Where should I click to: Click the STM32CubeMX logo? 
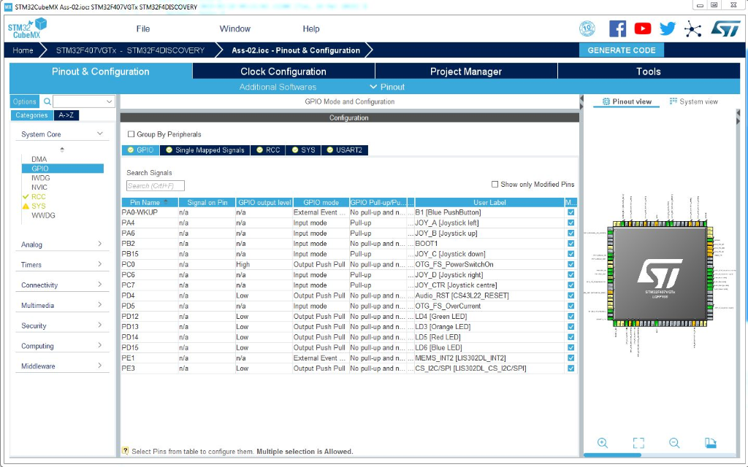(x=27, y=28)
